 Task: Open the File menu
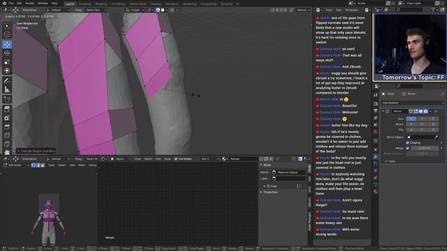click(x=11, y=3)
